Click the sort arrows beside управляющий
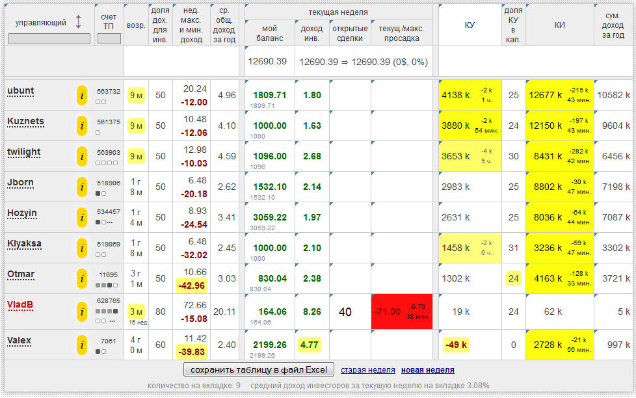The width and height of the screenshot is (636, 398). 78,22
